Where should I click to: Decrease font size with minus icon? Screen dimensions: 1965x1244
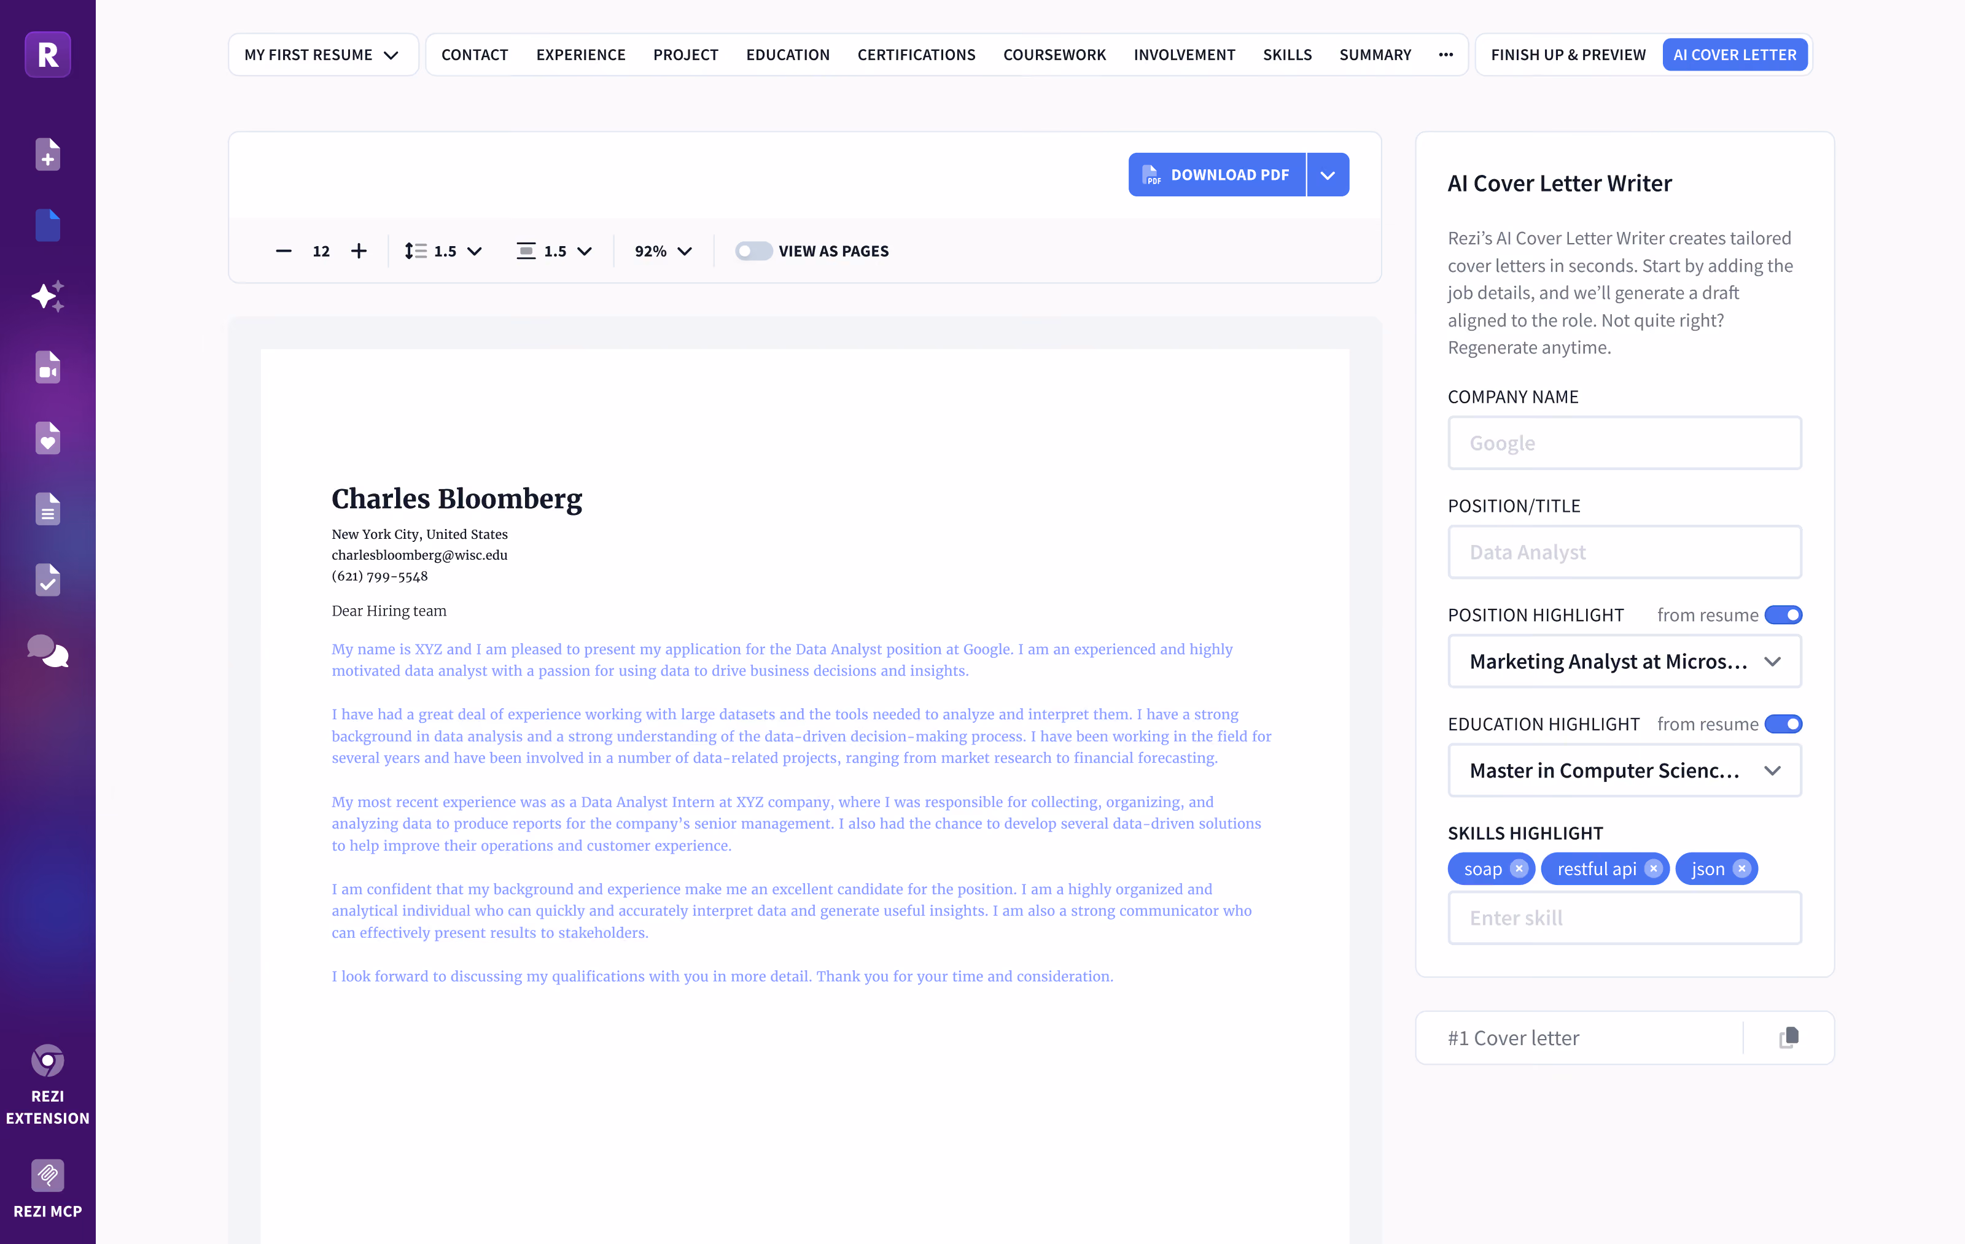tap(283, 251)
